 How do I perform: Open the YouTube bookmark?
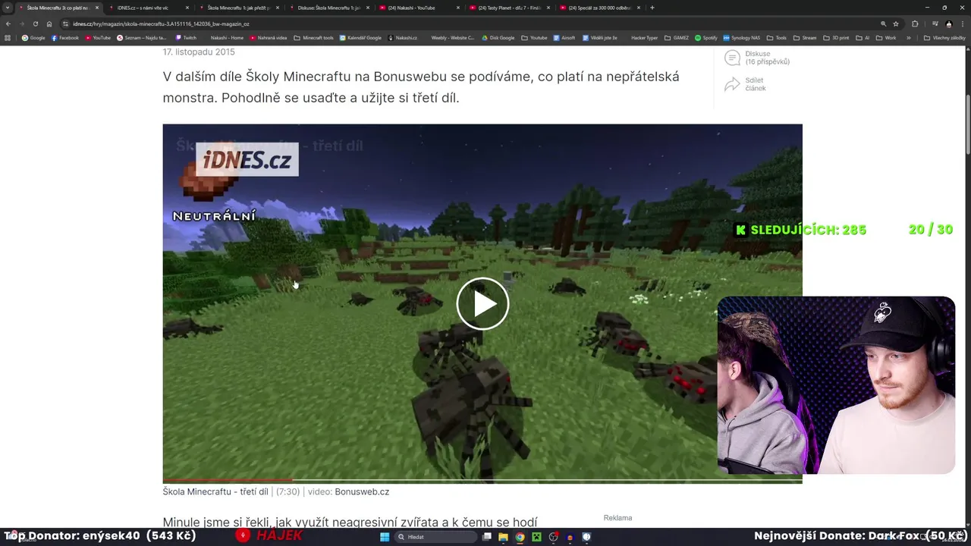[x=98, y=37]
